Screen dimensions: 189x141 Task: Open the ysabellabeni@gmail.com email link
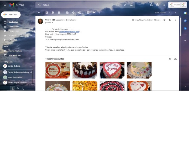(x=69, y=32)
